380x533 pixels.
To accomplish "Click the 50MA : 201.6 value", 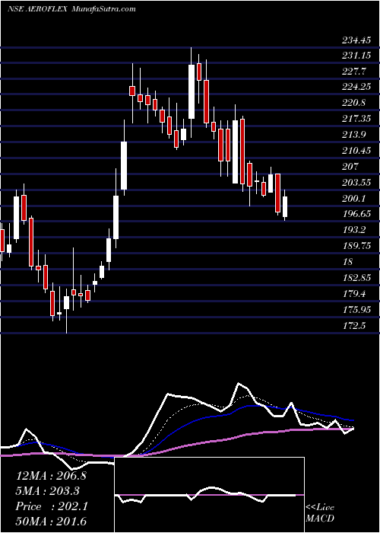I will [x=51, y=522].
